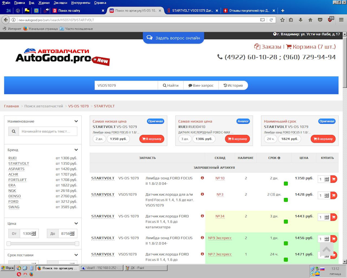Screen dimensions: 347x278
Task: Add 1428 руб. row to cart
Action: (334, 195)
